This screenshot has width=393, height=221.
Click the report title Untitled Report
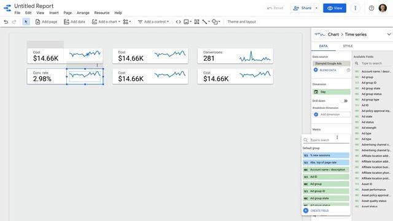coord(34,6)
